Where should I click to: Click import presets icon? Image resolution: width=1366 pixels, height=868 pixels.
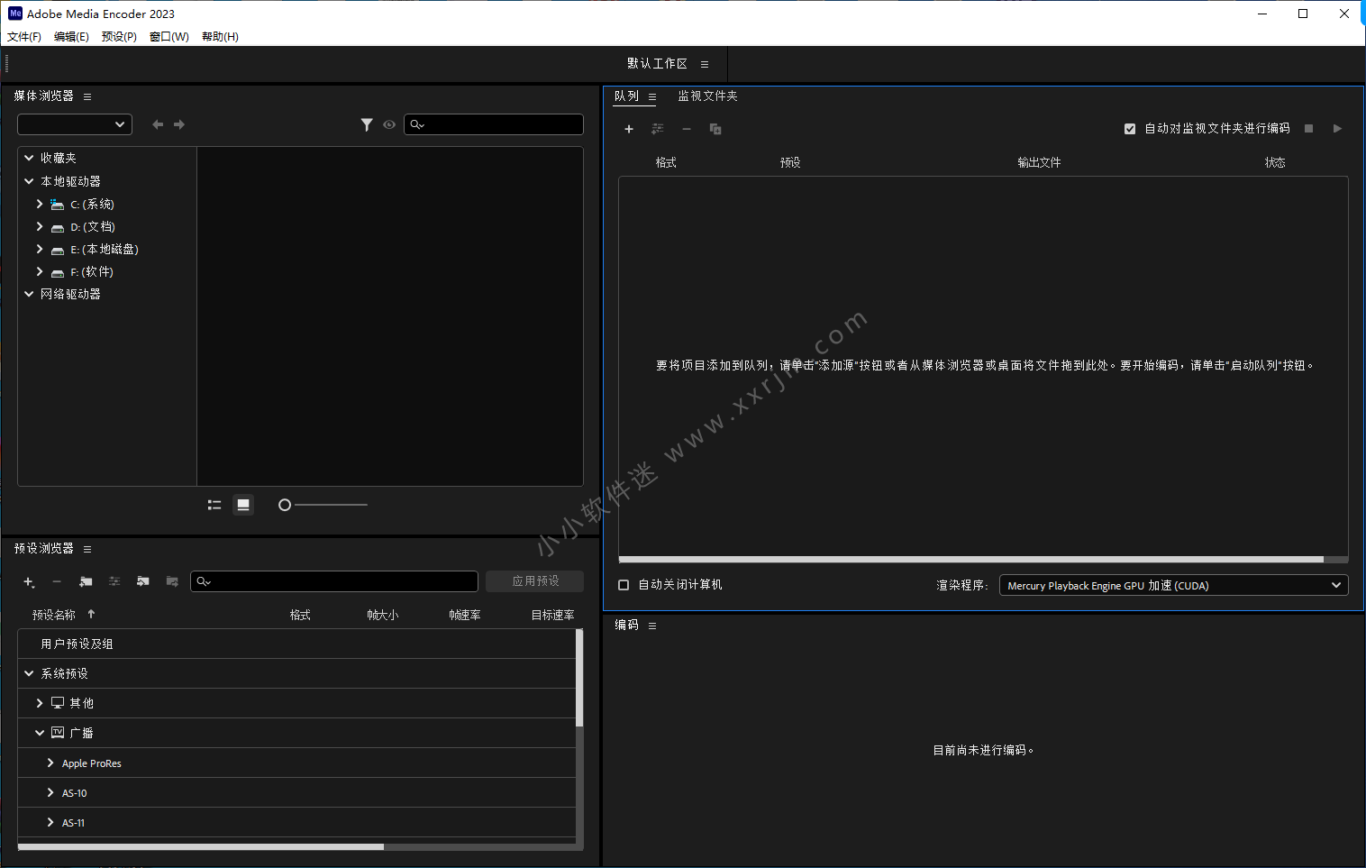(143, 582)
